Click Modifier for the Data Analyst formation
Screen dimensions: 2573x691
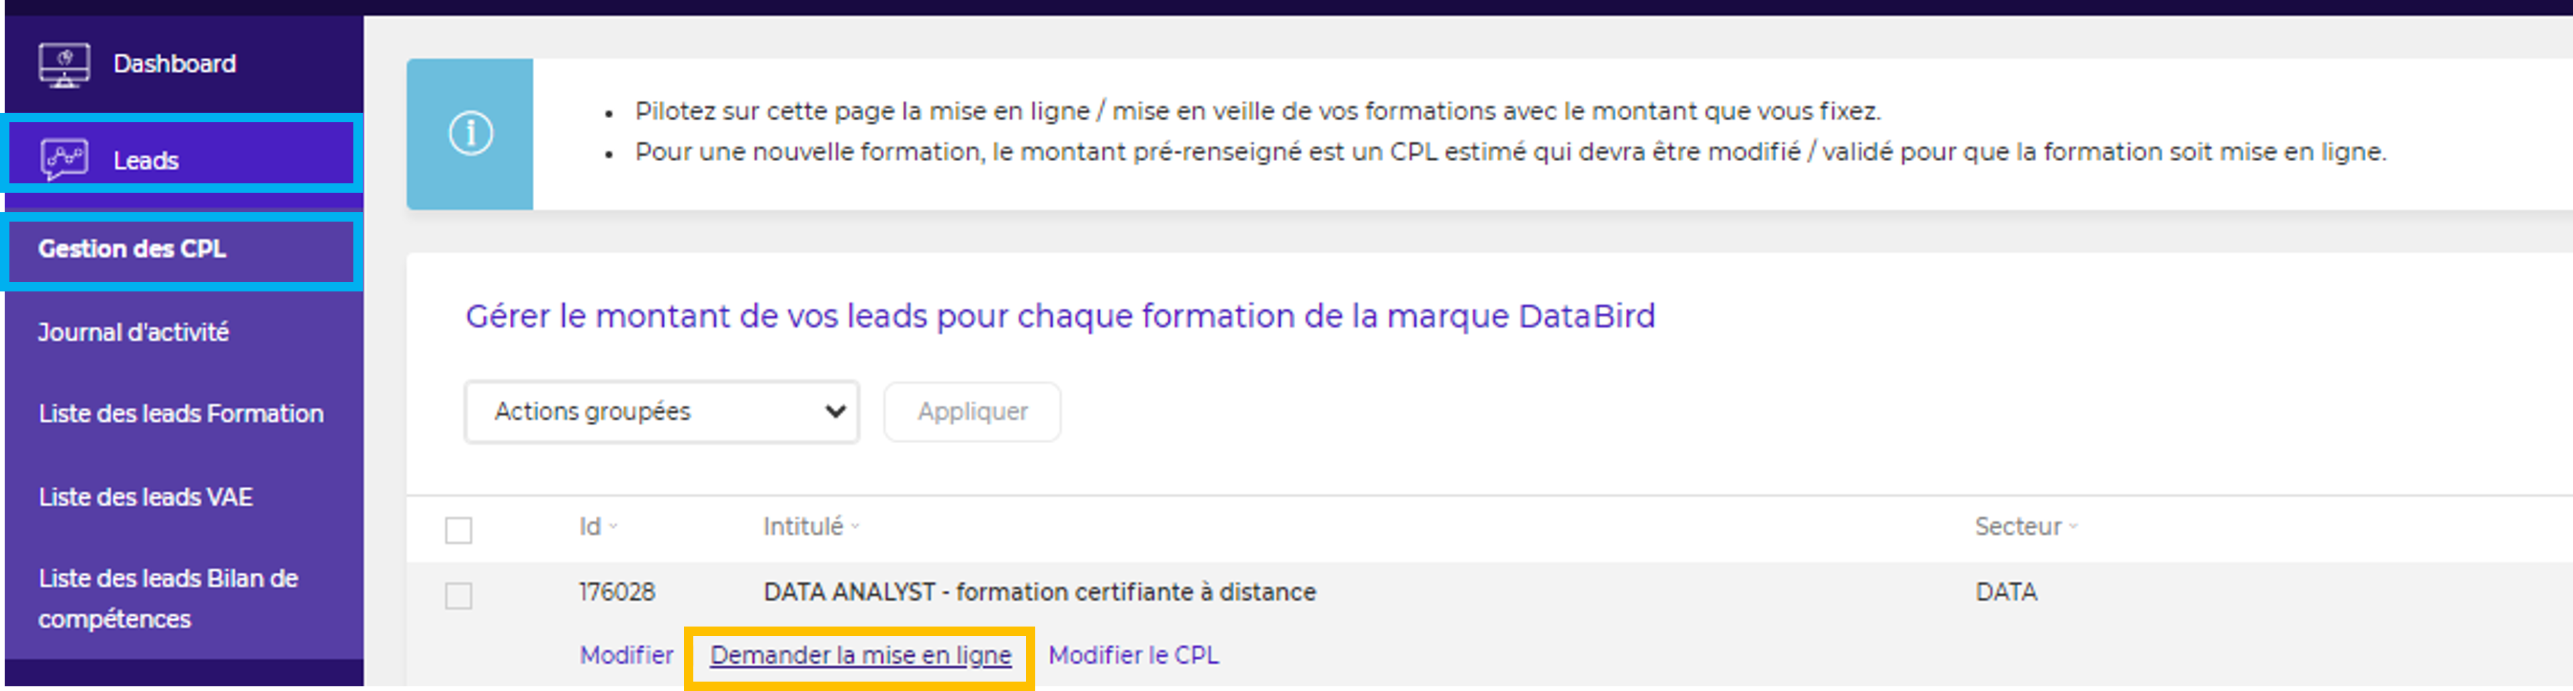point(626,656)
